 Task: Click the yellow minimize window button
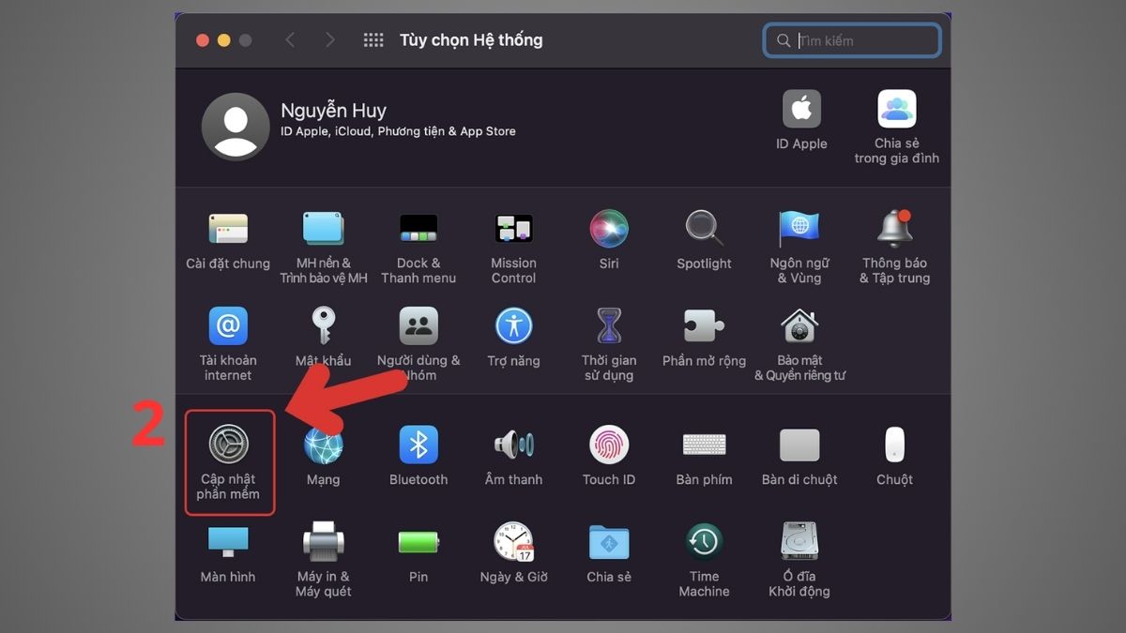(x=223, y=40)
